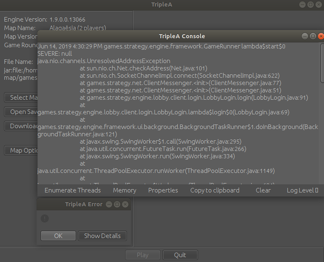Image resolution: width=324 pixels, height=262 pixels.
Task: Click the 'LobbyLogin.login(LobbyLogin.java:91)' stack line
Action: coord(194,98)
